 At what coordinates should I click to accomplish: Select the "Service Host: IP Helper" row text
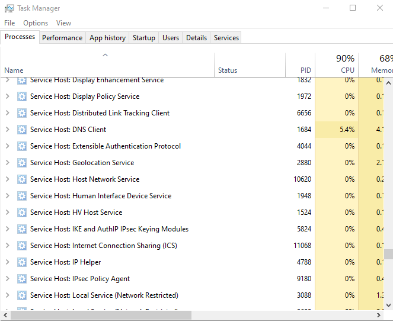click(x=65, y=262)
